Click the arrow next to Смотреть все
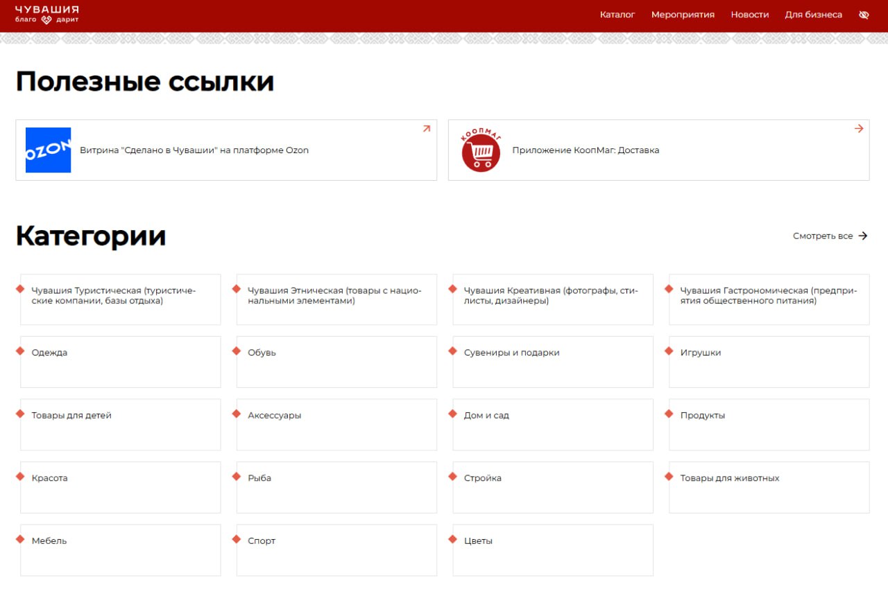The width and height of the screenshot is (888, 589). [863, 236]
